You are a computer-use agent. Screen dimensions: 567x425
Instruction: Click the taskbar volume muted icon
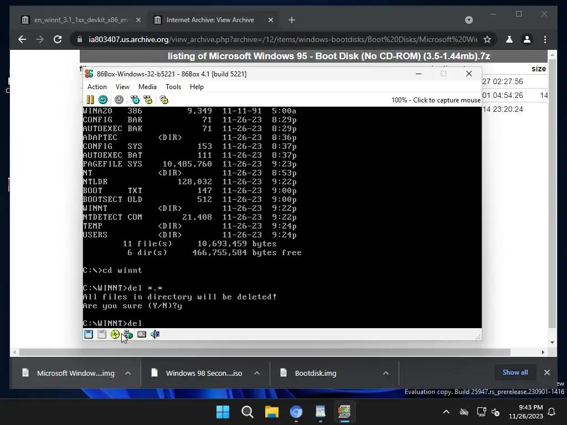point(496,412)
